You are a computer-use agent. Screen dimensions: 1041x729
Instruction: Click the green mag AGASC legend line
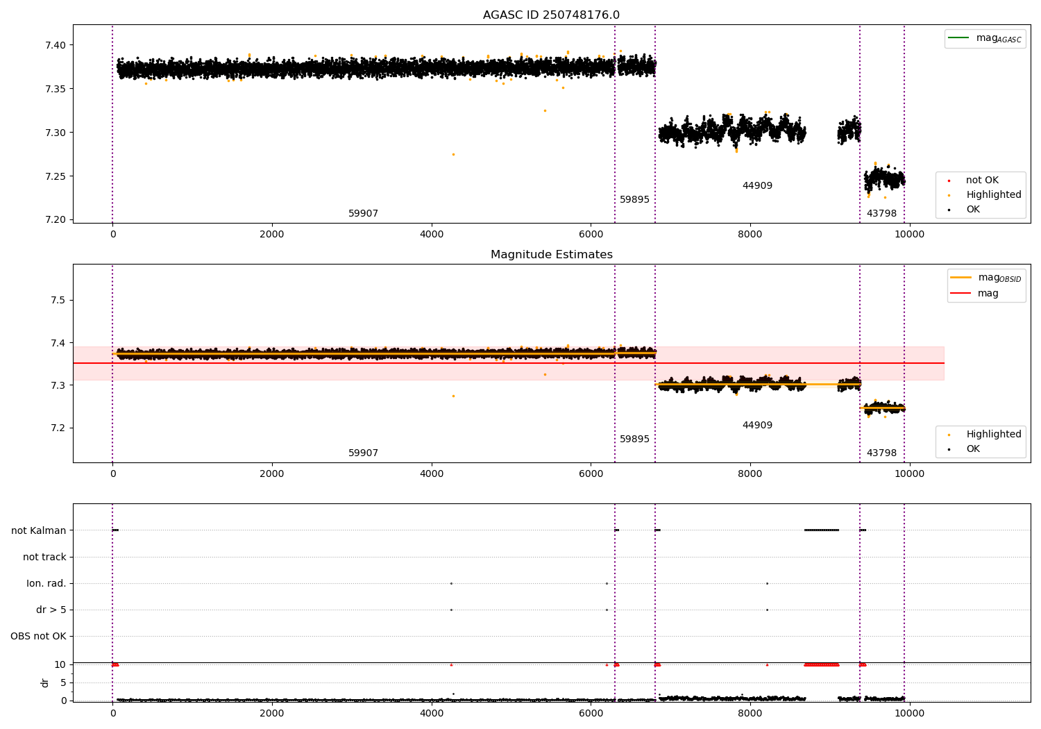tap(958, 37)
